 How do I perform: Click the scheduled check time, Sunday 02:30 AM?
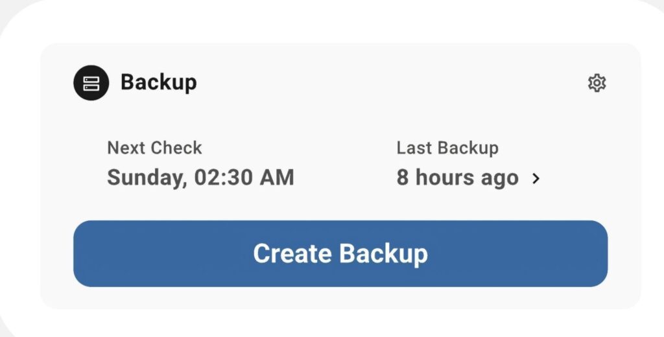pos(200,177)
